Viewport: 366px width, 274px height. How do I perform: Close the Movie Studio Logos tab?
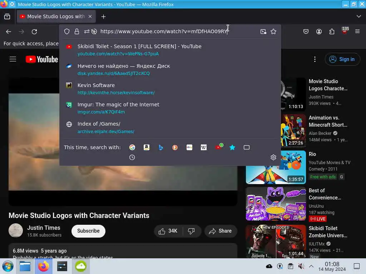coord(90,16)
